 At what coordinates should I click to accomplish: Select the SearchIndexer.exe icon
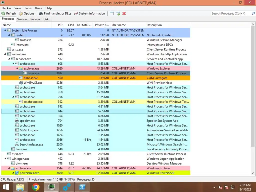17,144
